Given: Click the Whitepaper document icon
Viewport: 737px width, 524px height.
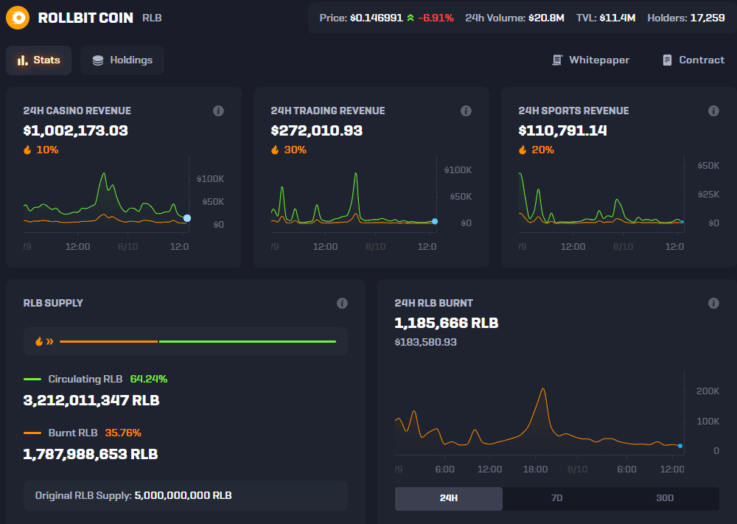Looking at the screenshot, I should click(x=557, y=60).
